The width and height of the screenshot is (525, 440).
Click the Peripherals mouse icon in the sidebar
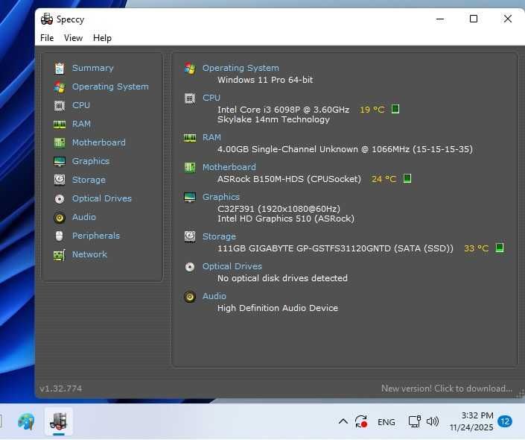click(60, 236)
